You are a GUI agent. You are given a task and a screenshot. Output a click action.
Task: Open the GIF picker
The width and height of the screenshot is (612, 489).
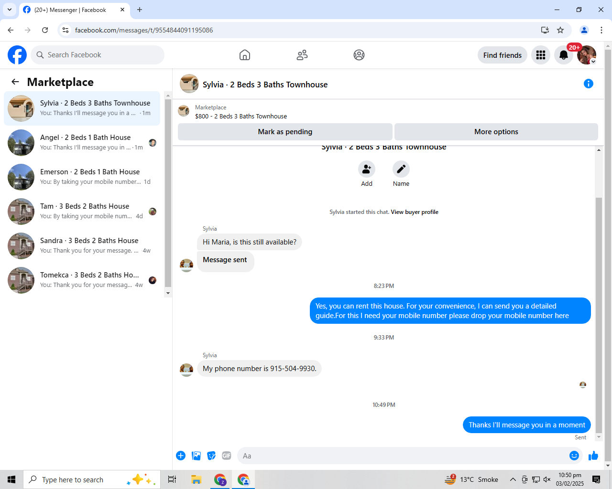227,456
